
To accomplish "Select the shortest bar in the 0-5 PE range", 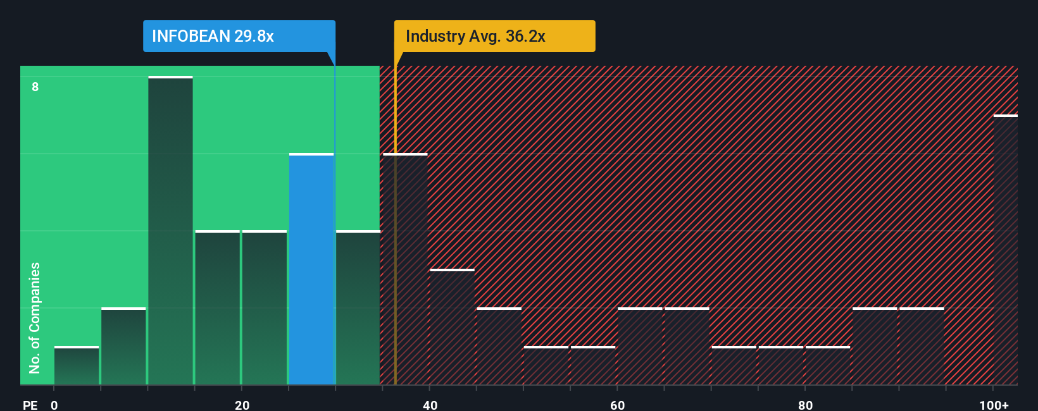I will coord(77,365).
